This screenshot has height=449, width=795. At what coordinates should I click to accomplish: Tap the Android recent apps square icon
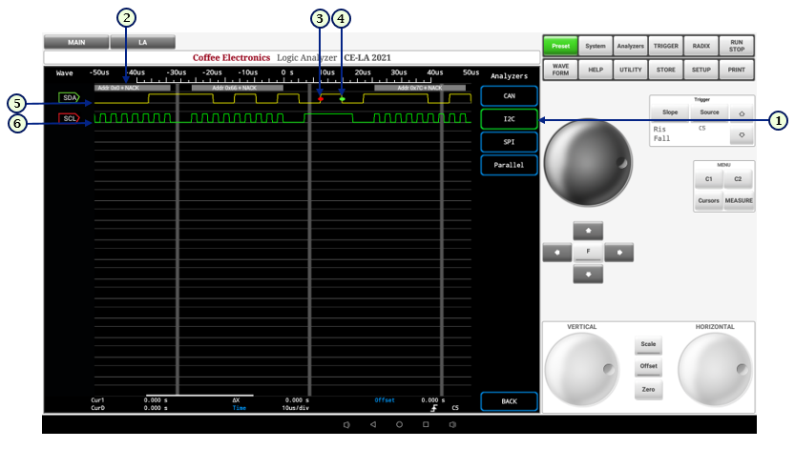point(426,424)
